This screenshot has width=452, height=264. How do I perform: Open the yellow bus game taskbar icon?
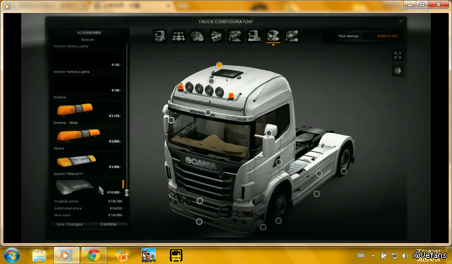click(x=176, y=255)
